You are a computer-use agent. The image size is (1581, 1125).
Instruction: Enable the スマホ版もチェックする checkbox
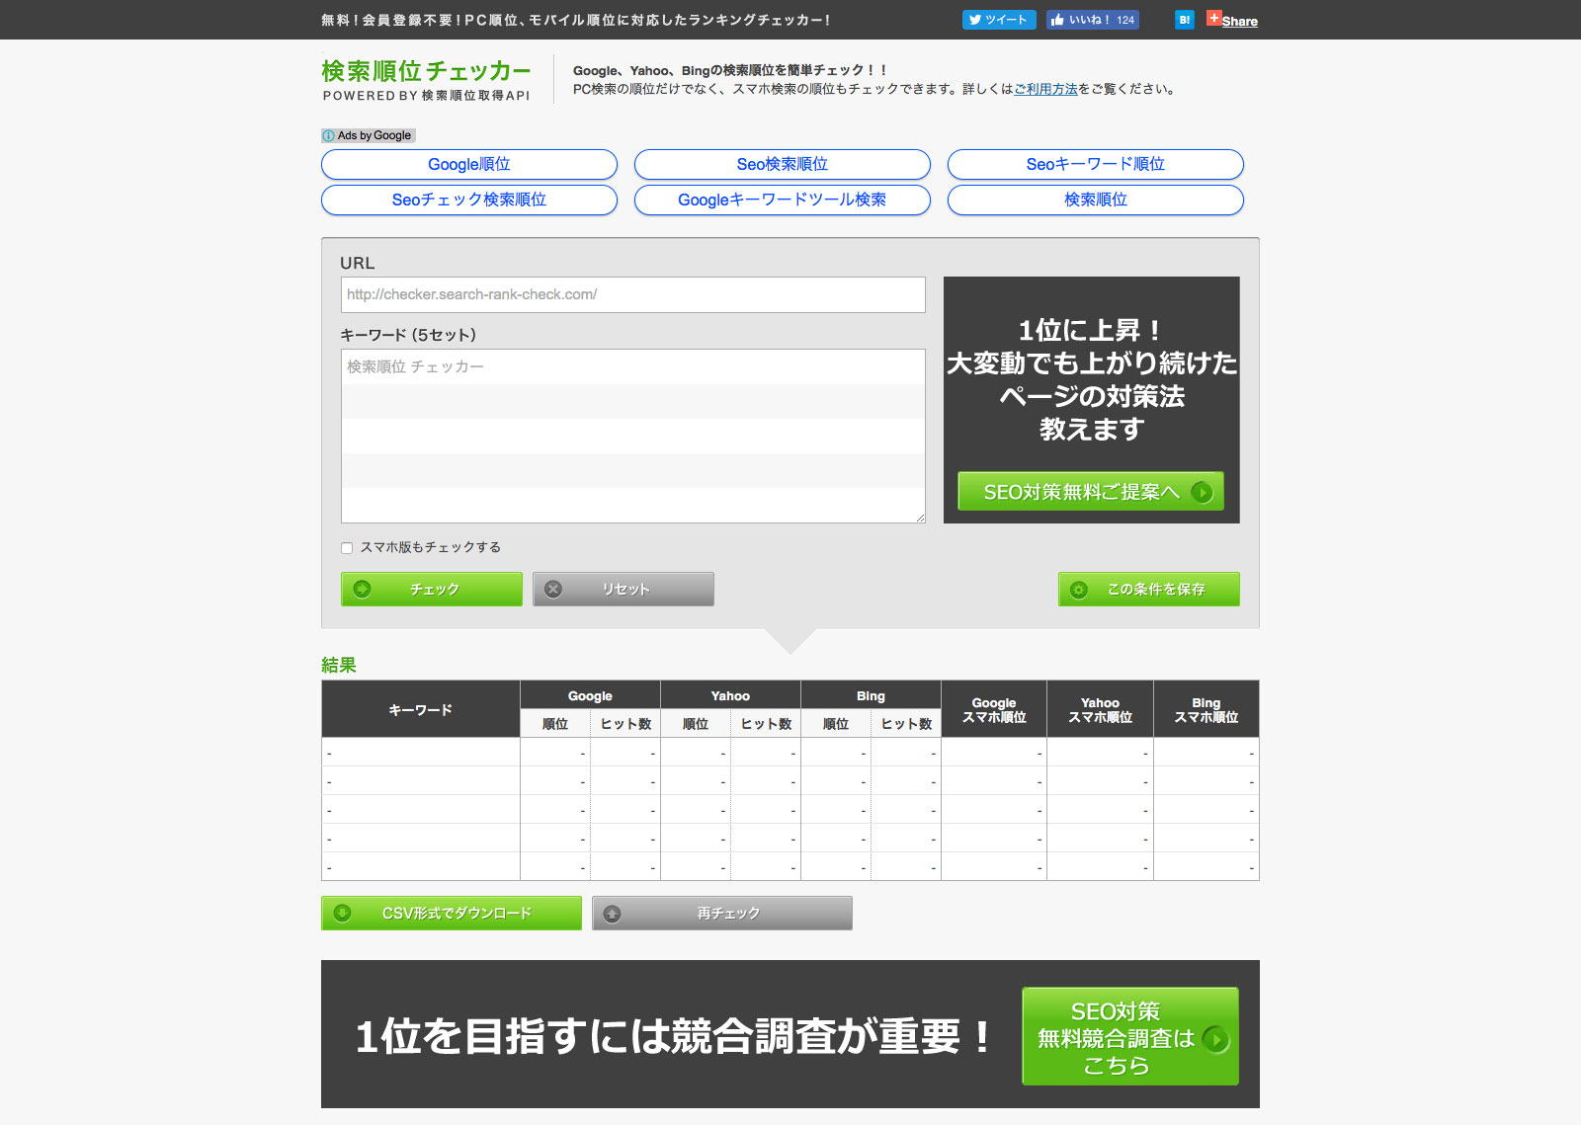pyautogui.click(x=347, y=548)
